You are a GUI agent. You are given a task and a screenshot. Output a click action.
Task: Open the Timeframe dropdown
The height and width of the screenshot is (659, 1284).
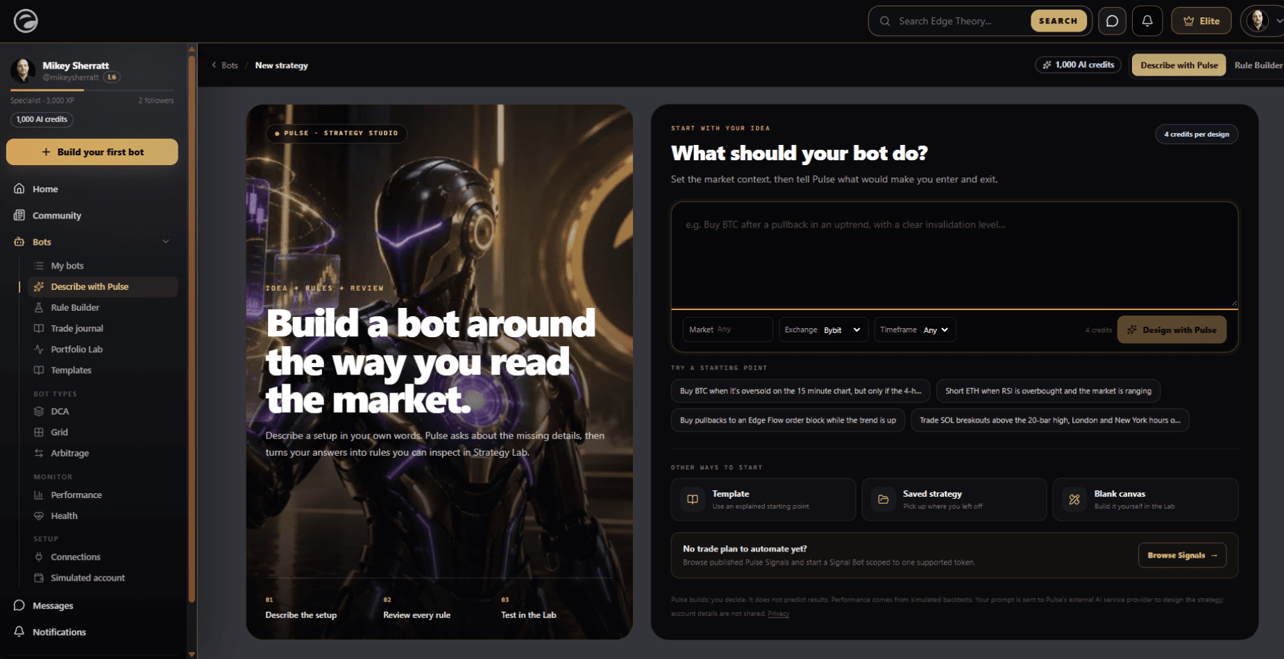915,329
